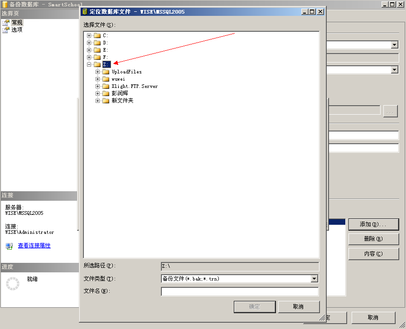Expand the C: drive node
Viewport: 406px width, 329px height.
pyautogui.click(x=89, y=35)
